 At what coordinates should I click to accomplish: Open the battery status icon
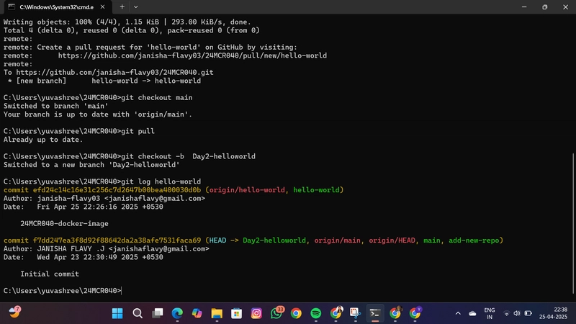528,313
